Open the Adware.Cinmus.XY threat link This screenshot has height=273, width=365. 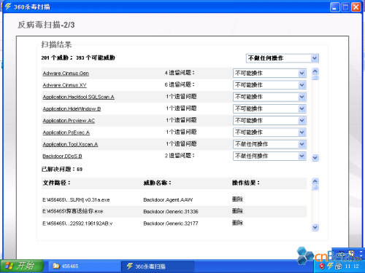tap(64, 85)
